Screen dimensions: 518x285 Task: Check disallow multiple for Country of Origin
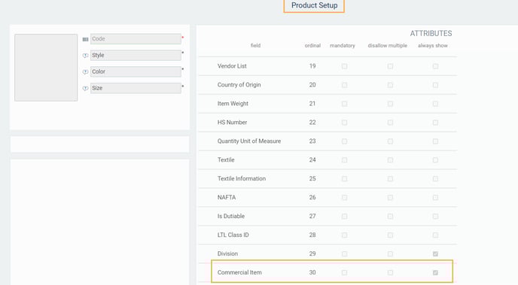(x=390, y=85)
